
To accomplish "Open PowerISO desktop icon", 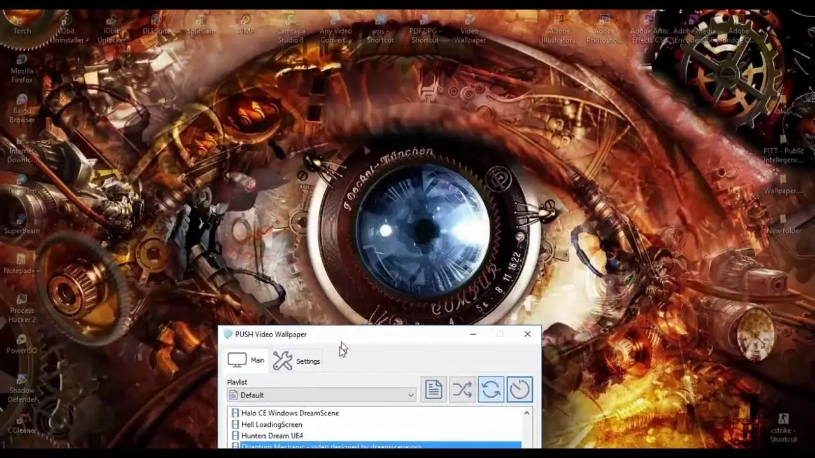I will click(22, 343).
